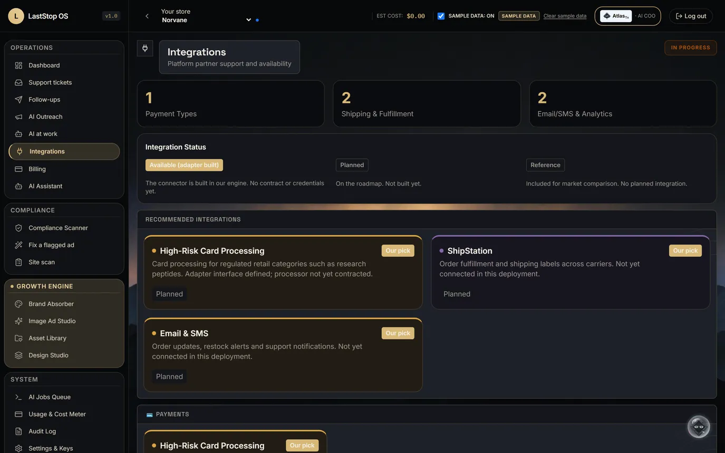Click the Clear sample data link
This screenshot has height=453, width=725.
[565, 16]
